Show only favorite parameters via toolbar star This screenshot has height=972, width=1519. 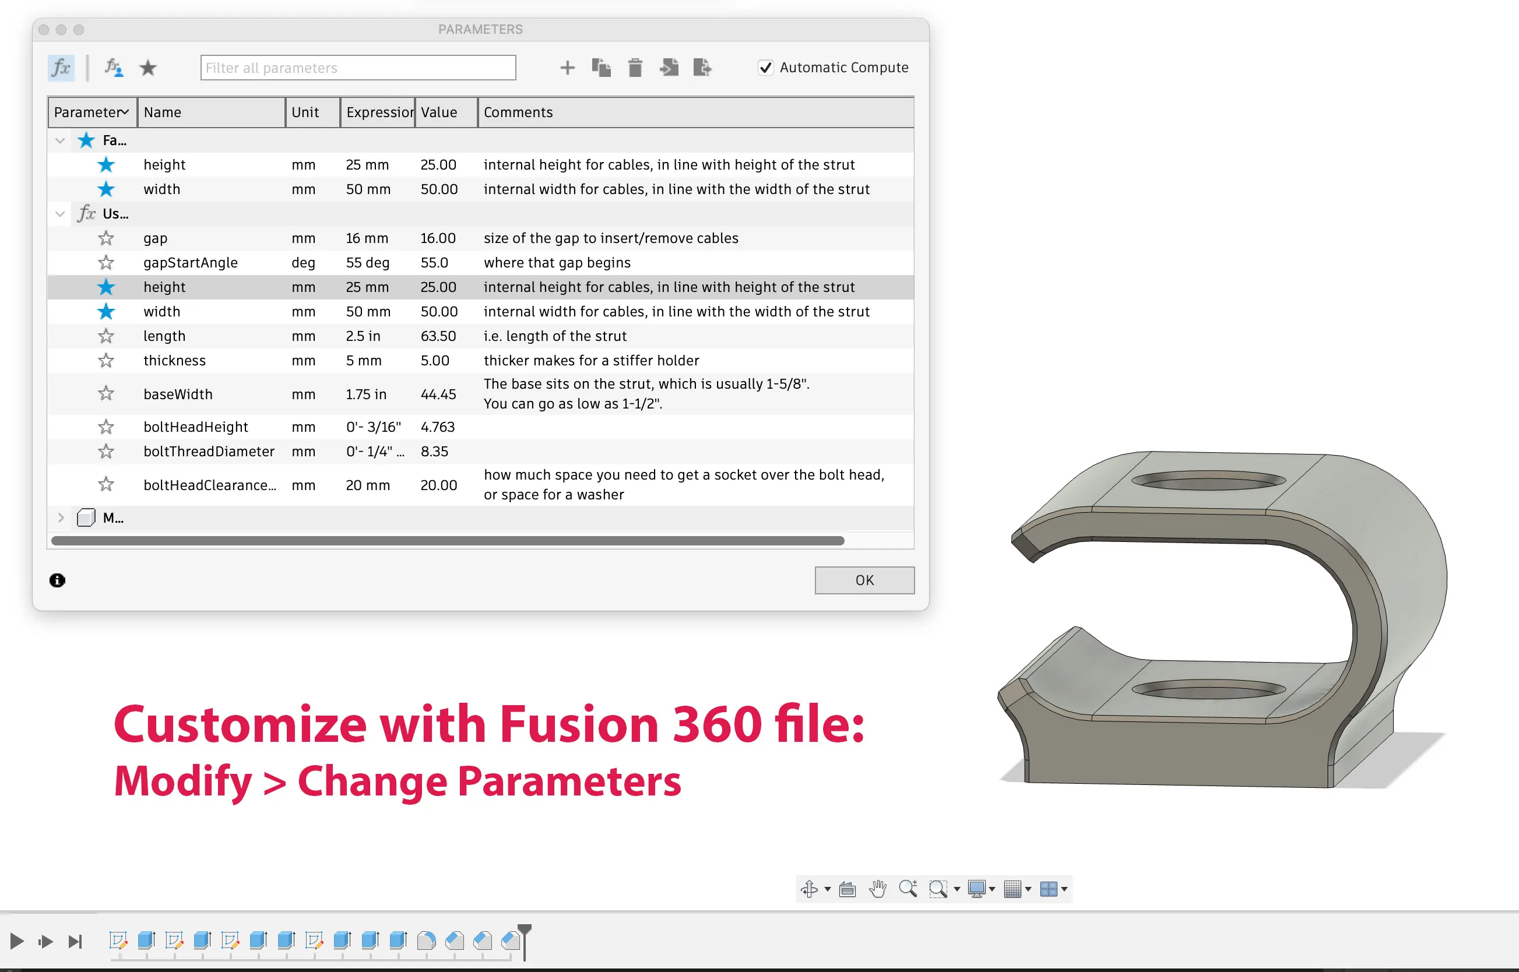[x=147, y=68]
